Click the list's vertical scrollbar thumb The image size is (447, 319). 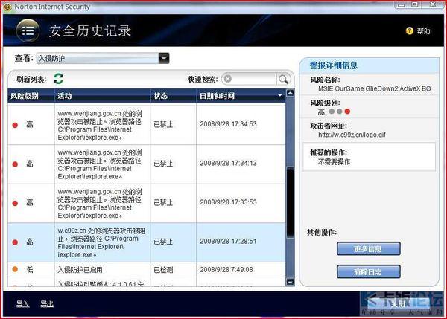(290, 202)
